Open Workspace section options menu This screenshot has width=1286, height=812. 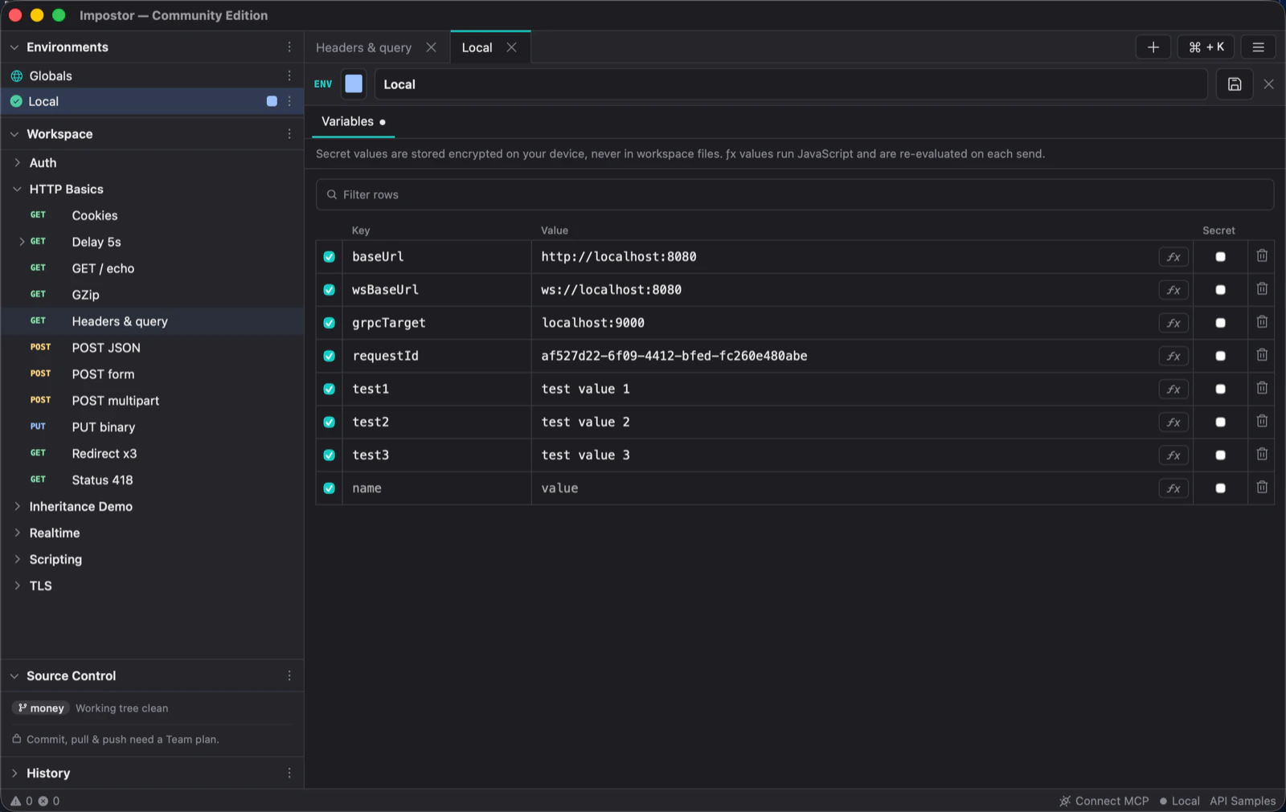(x=289, y=134)
